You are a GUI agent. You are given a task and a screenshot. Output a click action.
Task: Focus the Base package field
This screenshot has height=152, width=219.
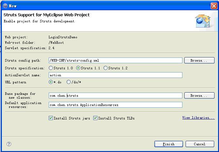[x=115, y=95]
